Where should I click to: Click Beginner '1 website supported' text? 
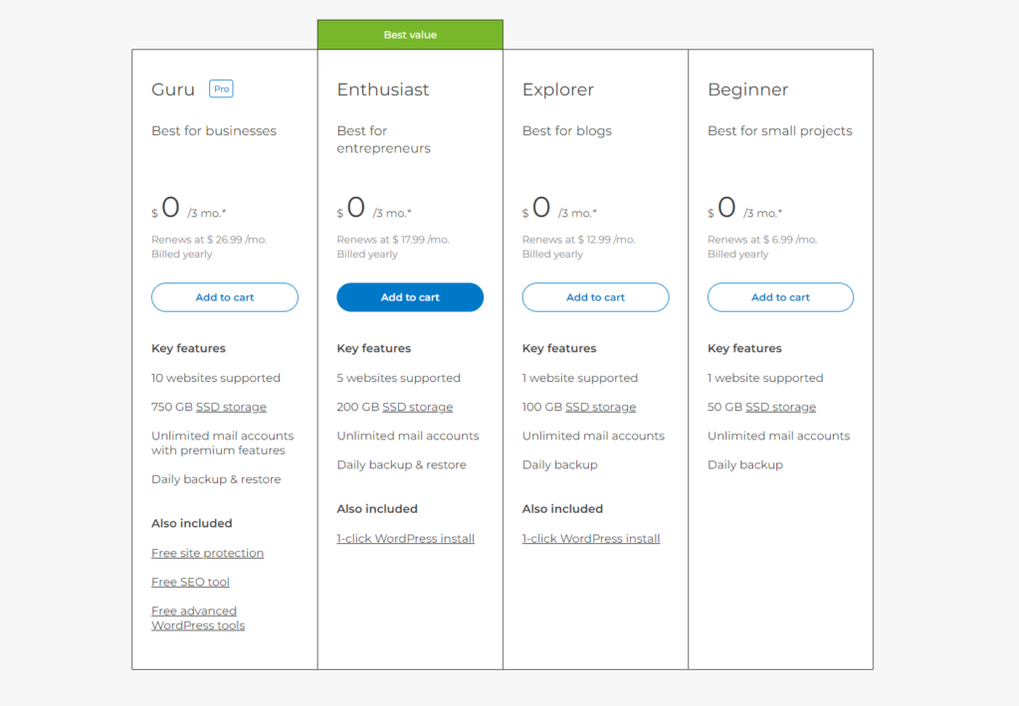pyautogui.click(x=765, y=378)
